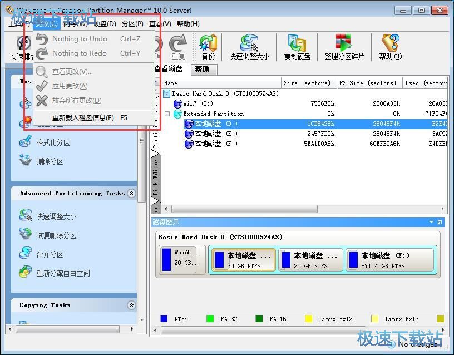Viewport: 454px width, 355px height.
Task: Sort by Size (sectors) column header
Action: (x=309, y=83)
